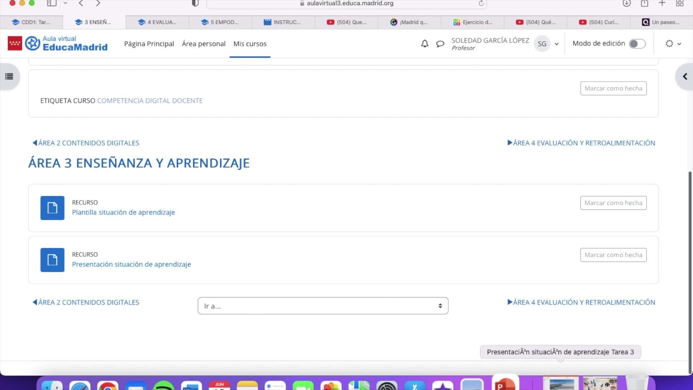This screenshot has width=693, height=390.
Task: Toggle the Modo de edición switch
Action: pyautogui.click(x=637, y=44)
